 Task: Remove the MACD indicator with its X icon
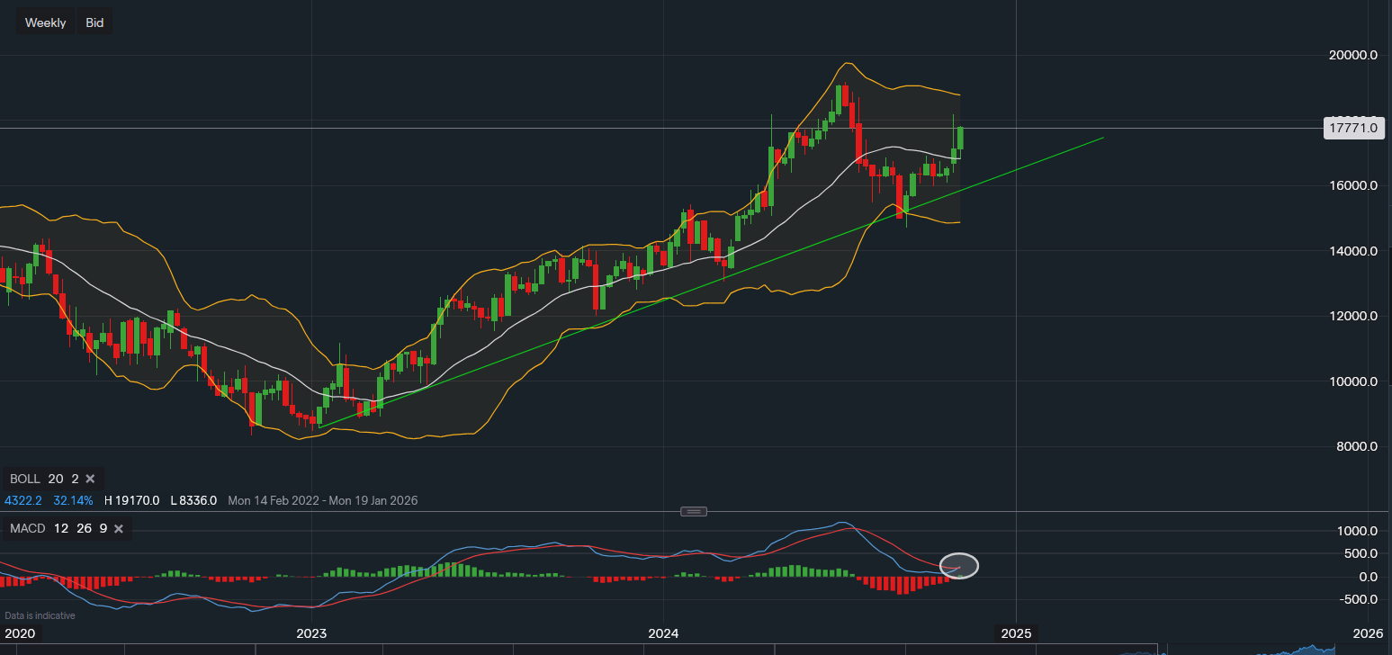[x=118, y=528]
